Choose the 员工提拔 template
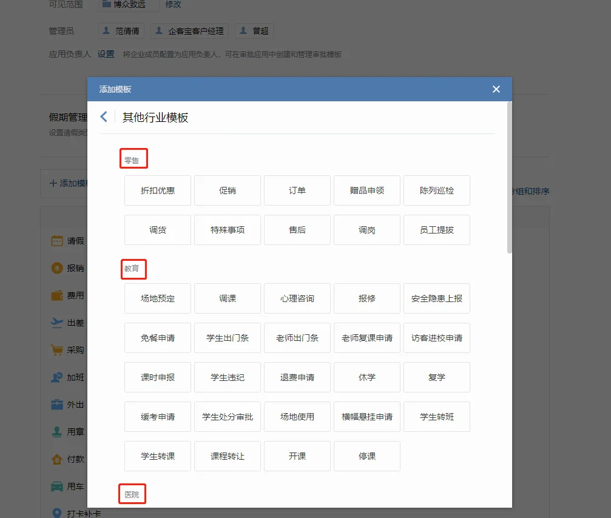Screen dimensions: 611x518 [x=437, y=230]
